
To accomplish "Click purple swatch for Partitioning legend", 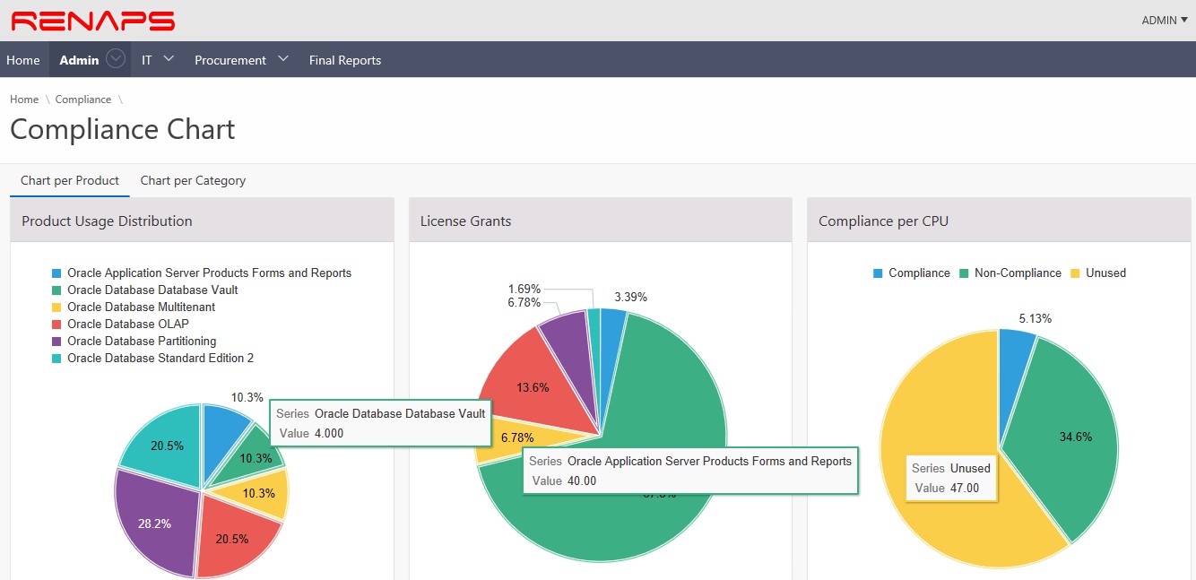I will pos(56,341).
